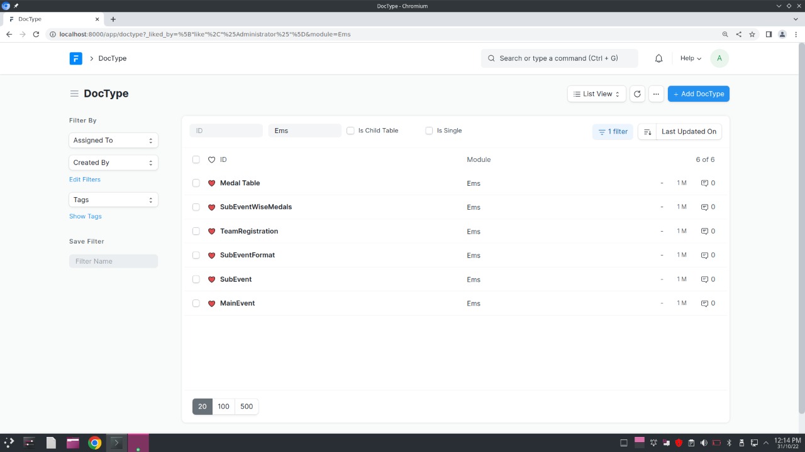Click the page vertical scrollbar
The height and width of the screenshot is (452, 805).
[801, 227]
